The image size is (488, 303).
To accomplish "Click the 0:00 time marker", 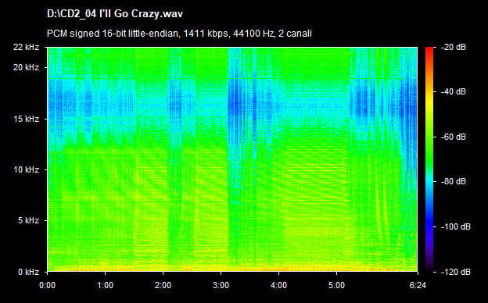I will [47, 285].
